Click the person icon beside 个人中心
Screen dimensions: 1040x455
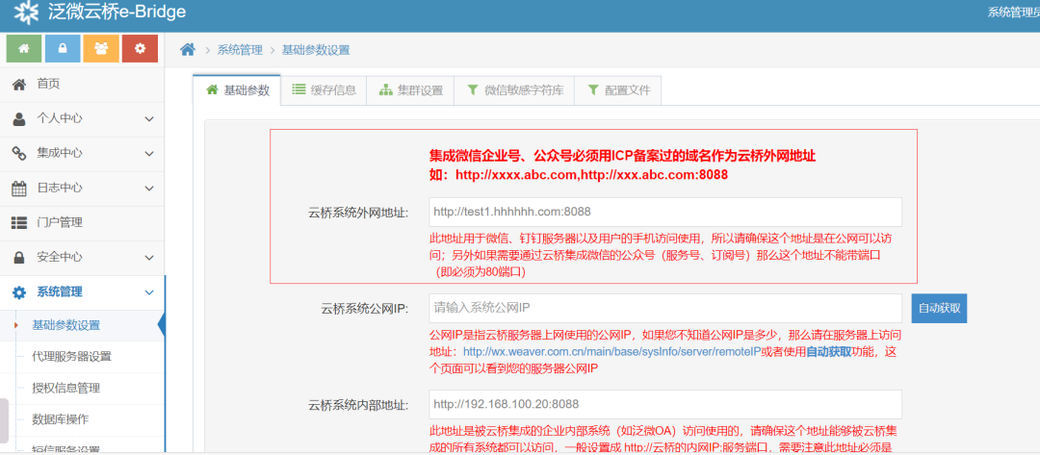tap(19, 118)
